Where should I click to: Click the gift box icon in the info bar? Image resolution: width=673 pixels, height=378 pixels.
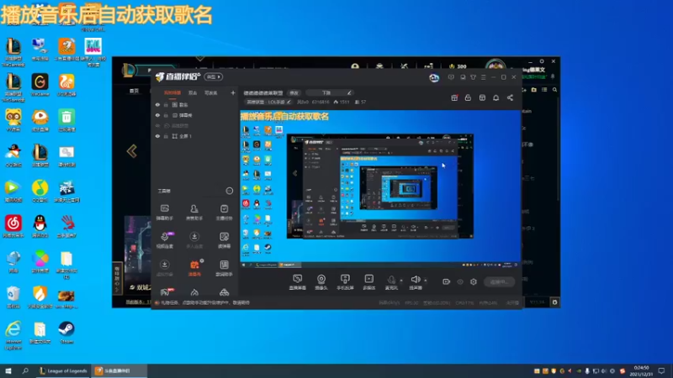pos(454,97)
